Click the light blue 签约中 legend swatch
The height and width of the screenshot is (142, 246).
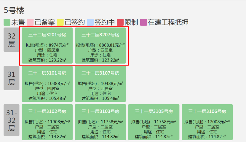point(90,22)
